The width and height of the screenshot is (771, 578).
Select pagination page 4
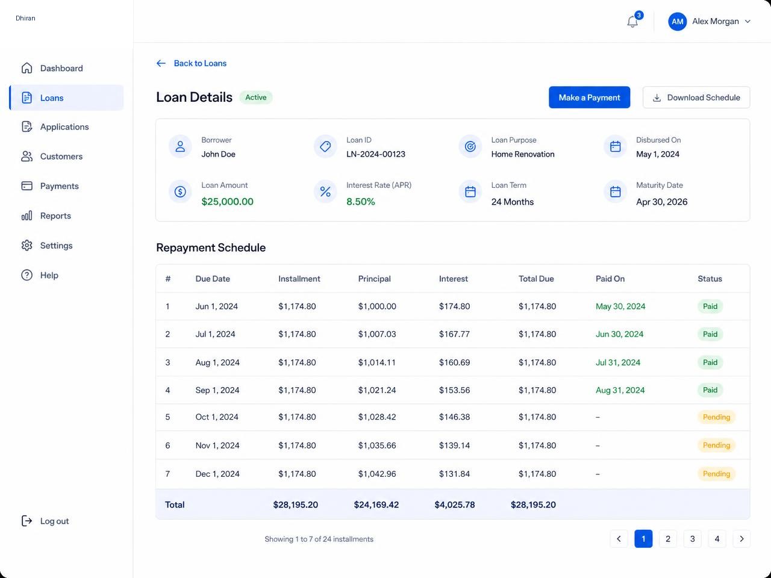click(x=717, y=539)
